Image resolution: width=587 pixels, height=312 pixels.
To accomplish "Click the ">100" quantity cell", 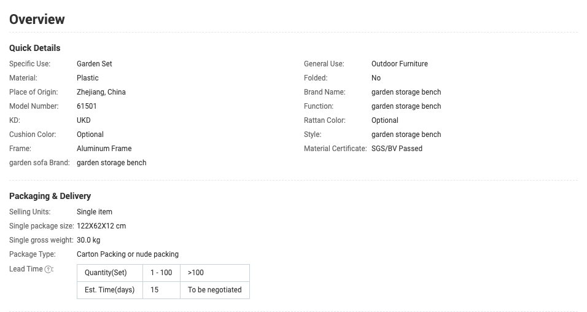I will tap(196, 273).
